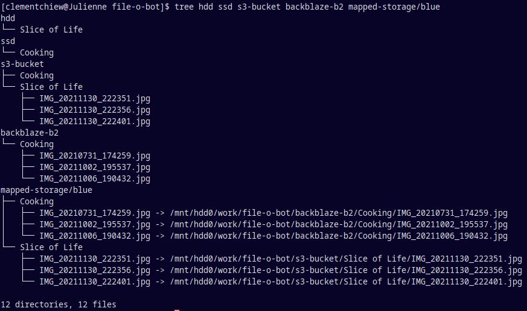Screen dimensions: 527x311
Task: Select Slice of Life under hdd
Action: [51, 30]
